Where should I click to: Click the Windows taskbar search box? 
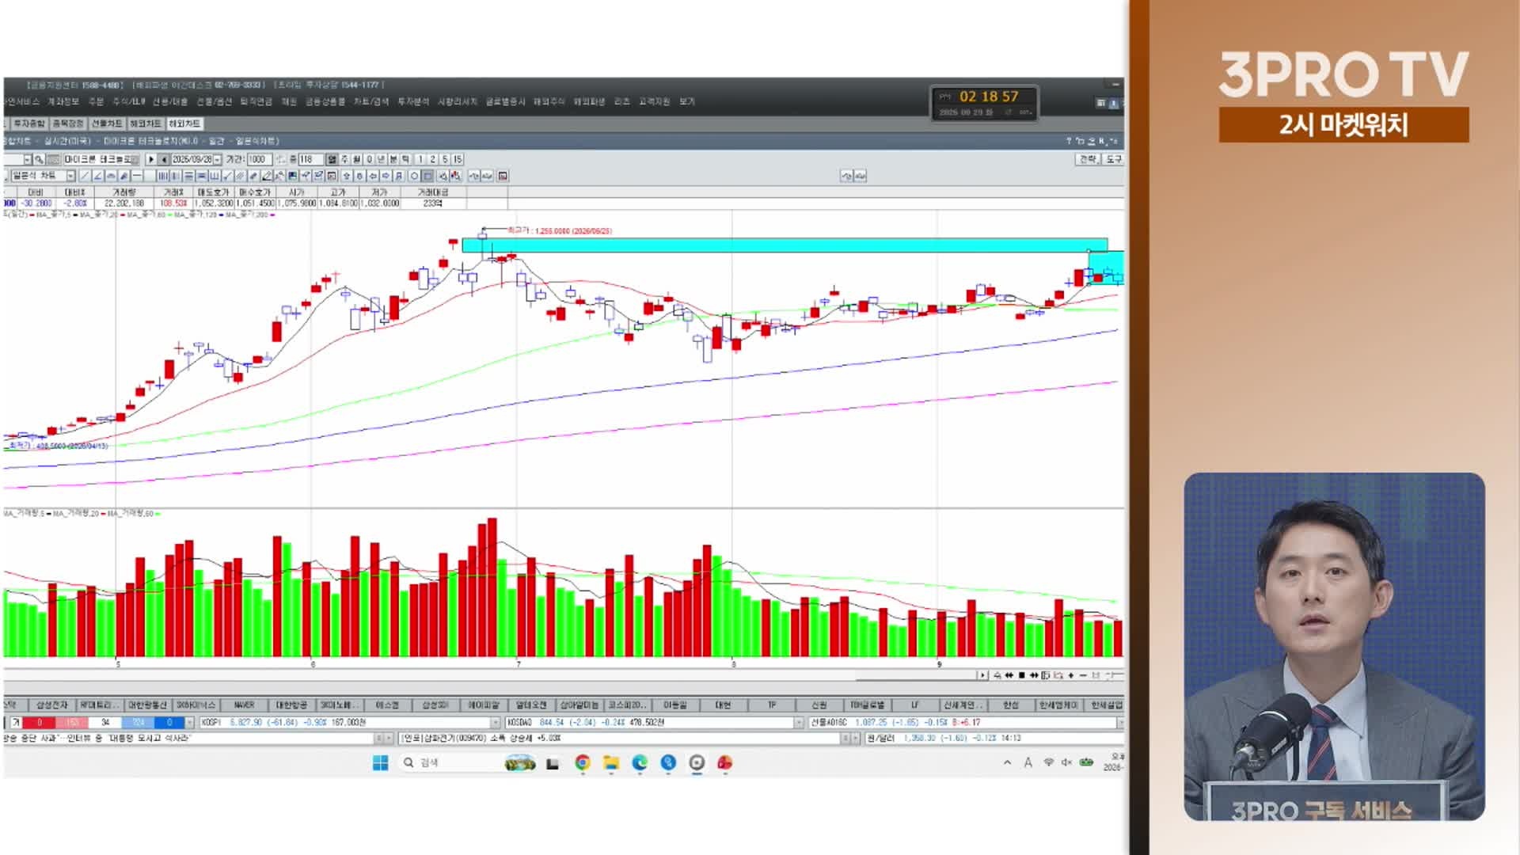tap(447, 762)
